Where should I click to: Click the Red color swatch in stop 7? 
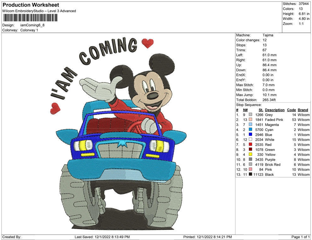(x=251, y=144)
